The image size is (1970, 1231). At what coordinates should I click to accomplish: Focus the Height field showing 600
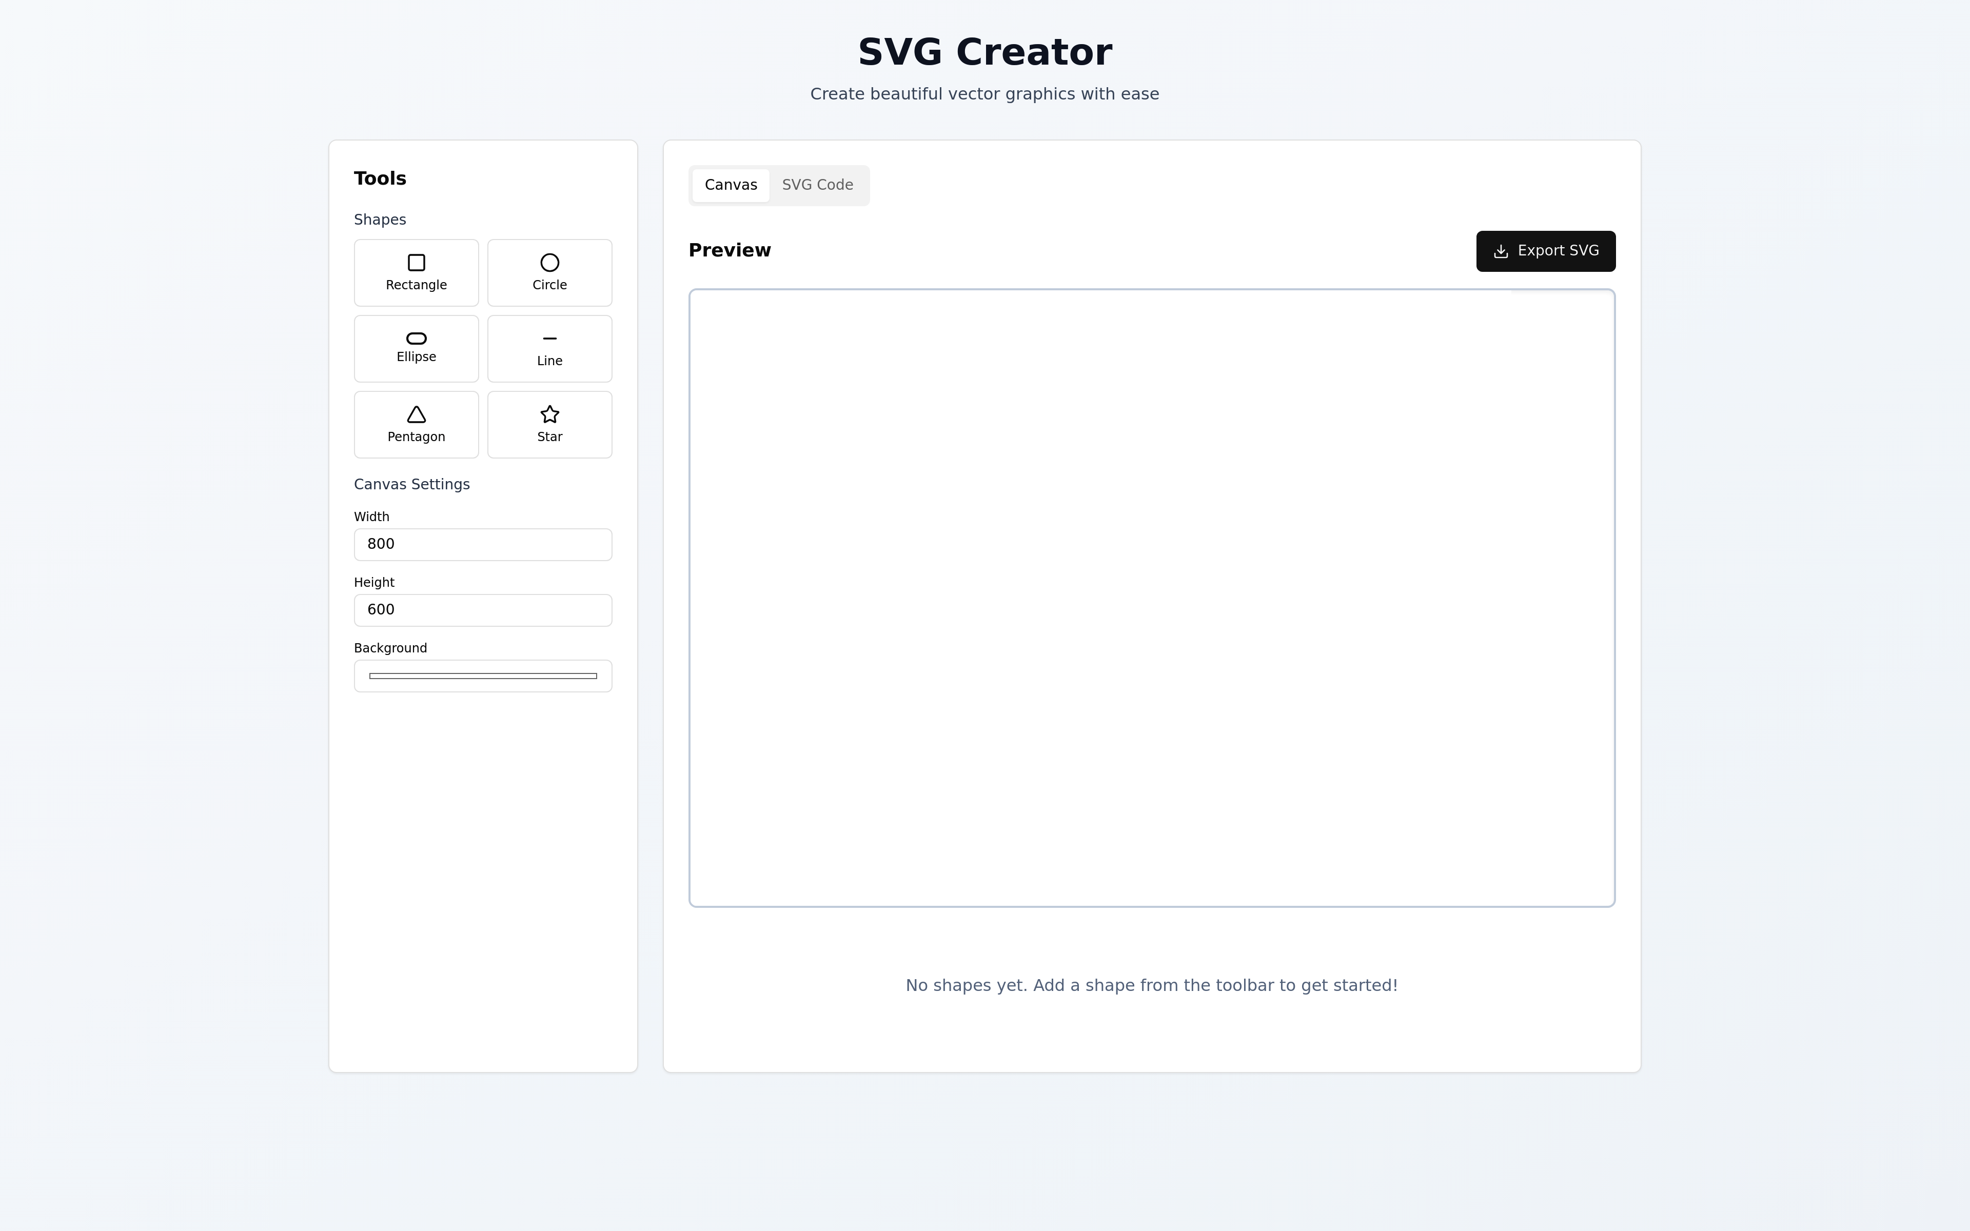click(483, 610)
